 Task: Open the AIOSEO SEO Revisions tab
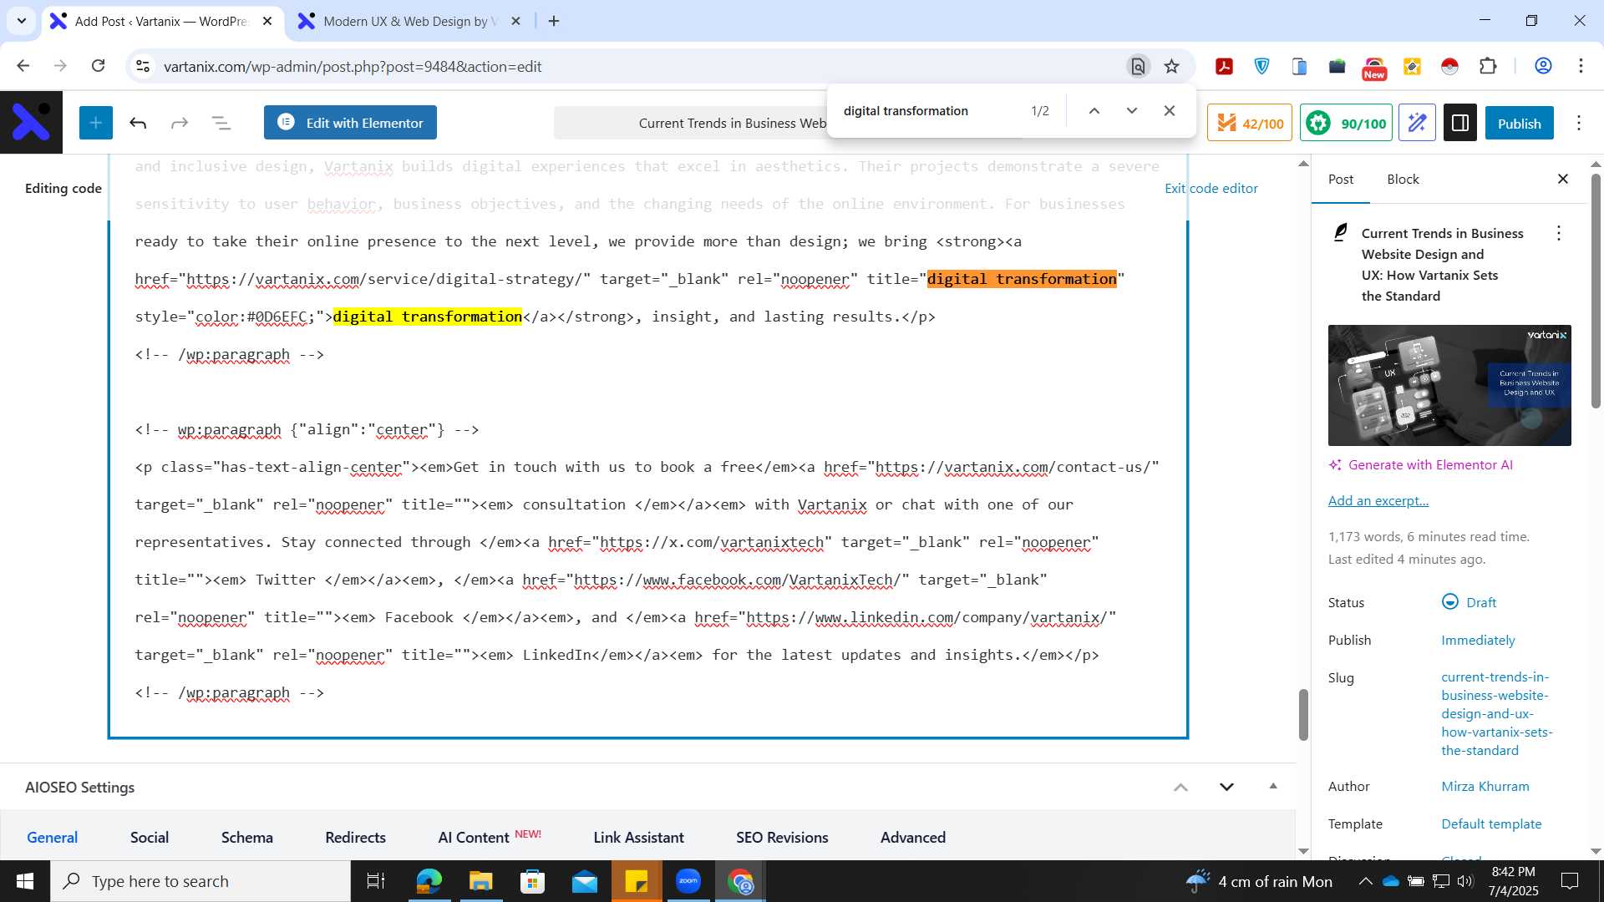pyautogui.click(x=782, y=837)
